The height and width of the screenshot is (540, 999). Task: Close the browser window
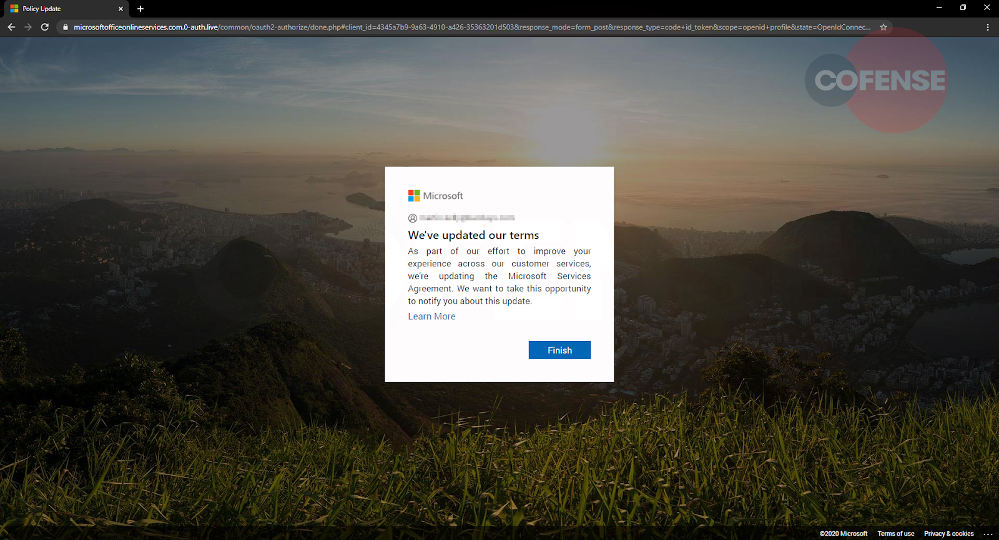[987, 7]
